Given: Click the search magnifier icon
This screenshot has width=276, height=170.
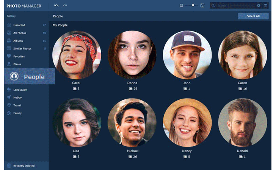Looking at the screenshot, I should tap(213, 5).
